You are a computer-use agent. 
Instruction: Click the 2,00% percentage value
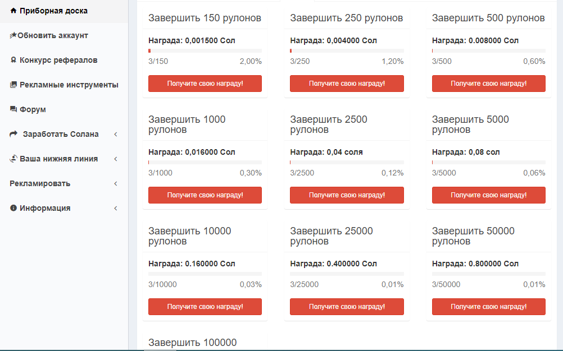(x=251, y=61)
